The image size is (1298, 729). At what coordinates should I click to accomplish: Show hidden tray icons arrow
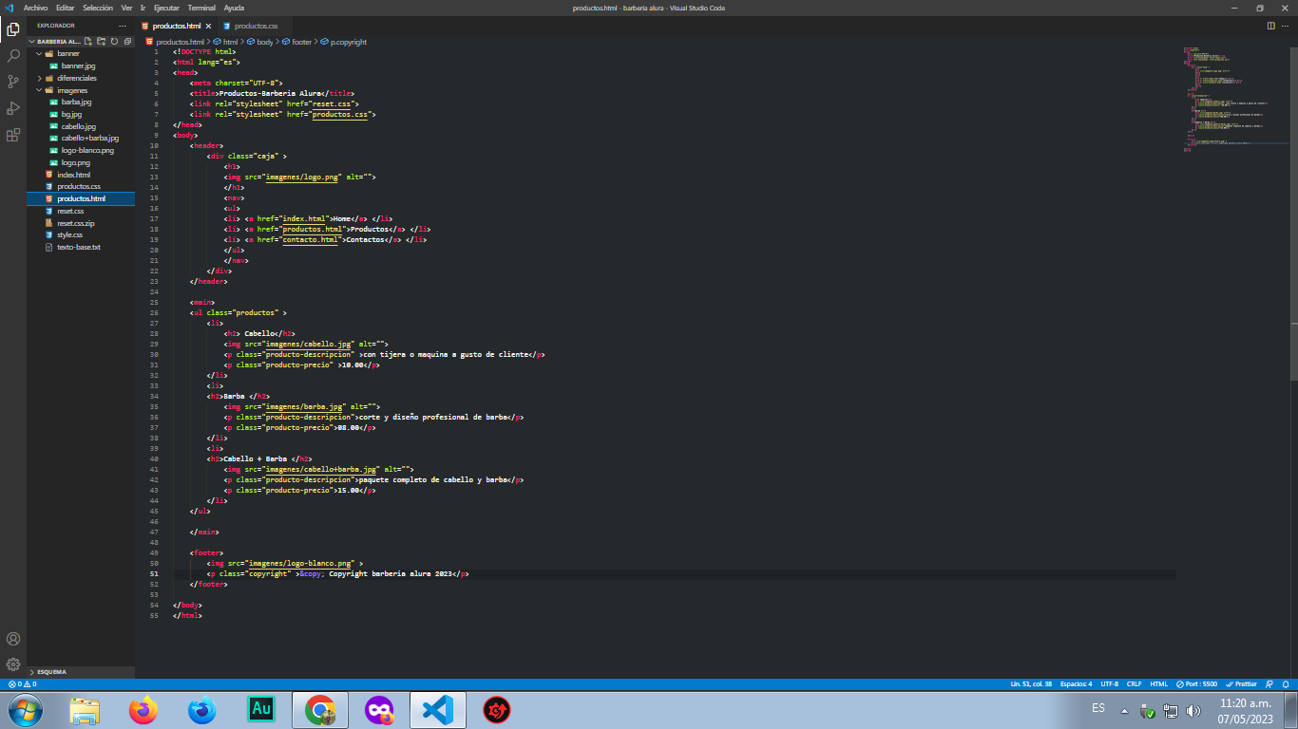[1125, 710]
